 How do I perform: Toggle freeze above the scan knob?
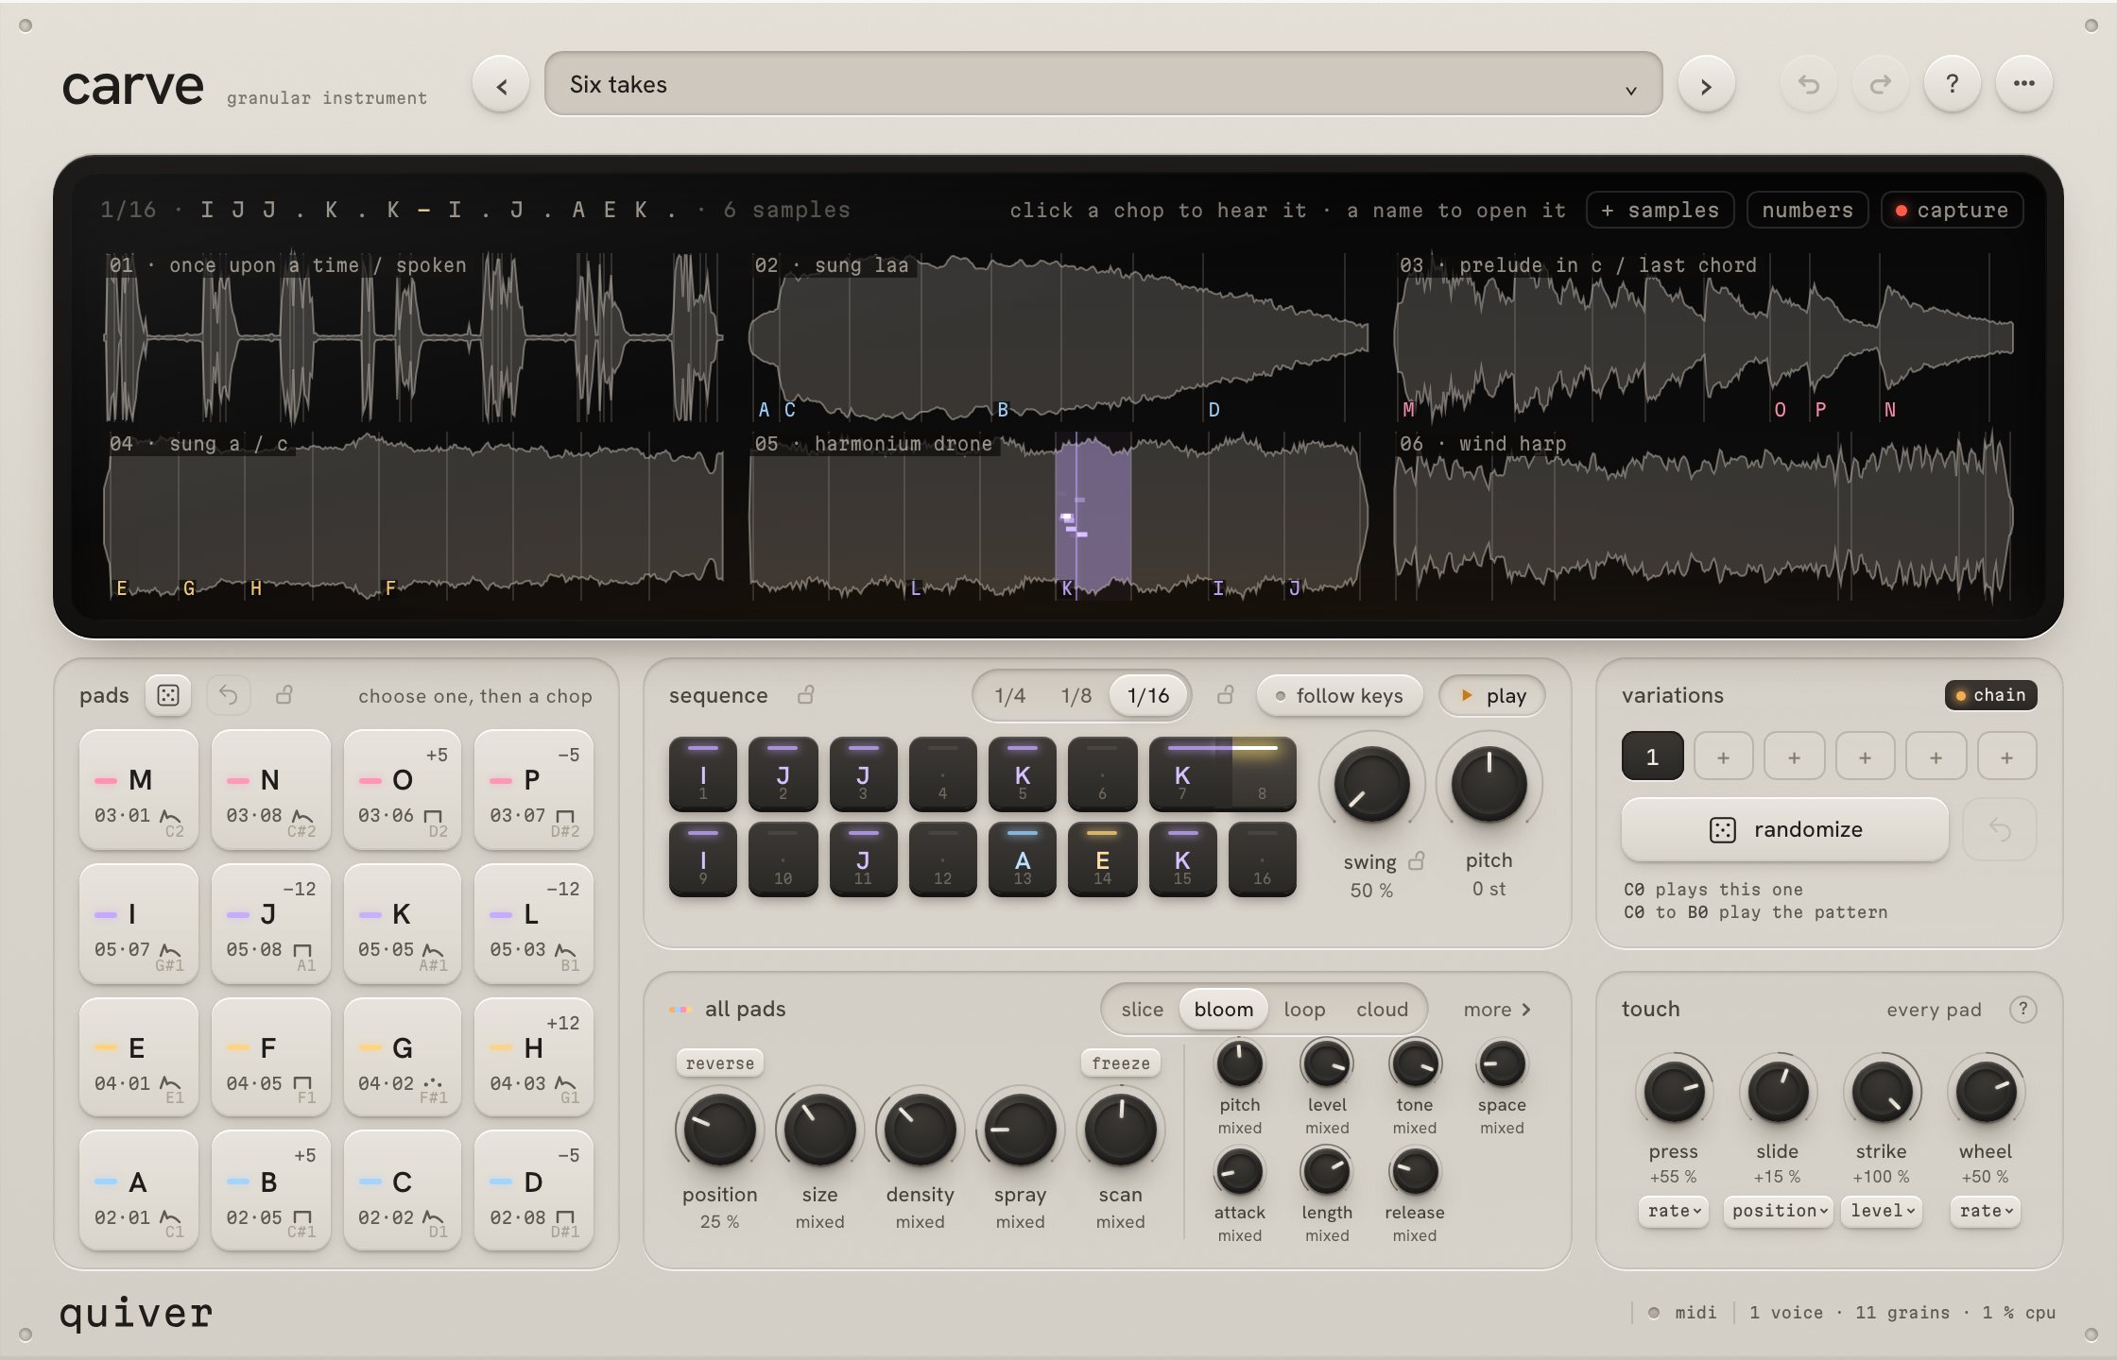[x=1120, y=1063]
